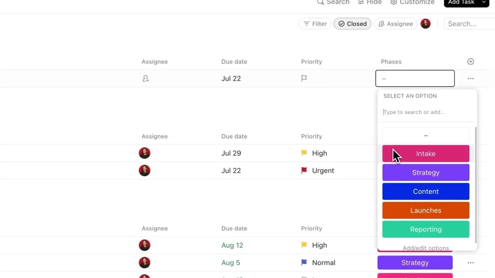
Task: Choose the Intake phase option
Action: coord(426,154)
